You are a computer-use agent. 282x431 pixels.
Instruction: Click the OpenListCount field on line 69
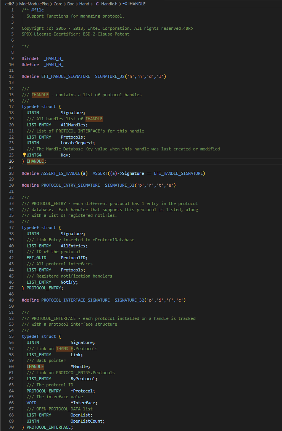click(86, 421)
